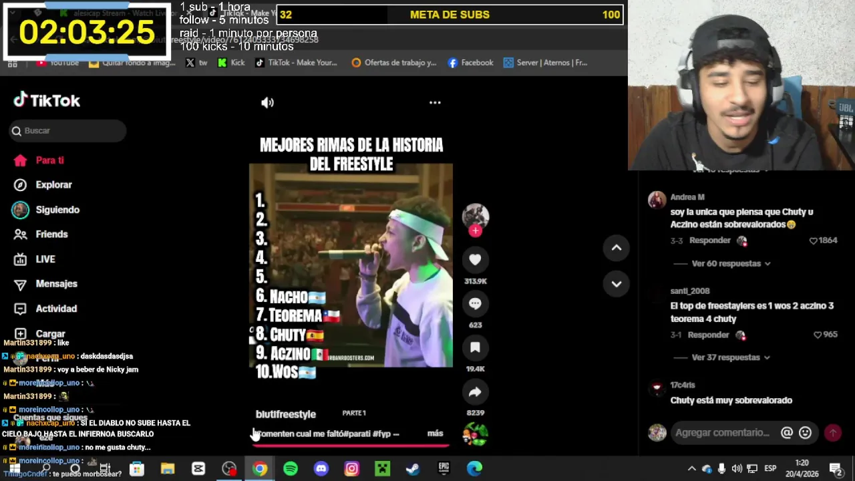
Task: Open Andrea M's profile avatar
Action: 657,200
